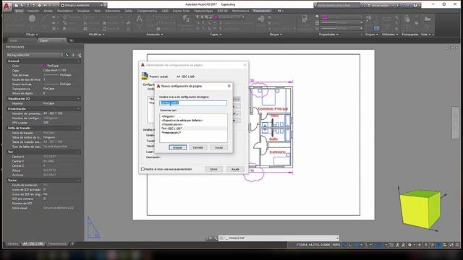Image resolution: width=463 pixels, height=260 pixels.
Task: Click the Insert block icon
Action: 261,19
